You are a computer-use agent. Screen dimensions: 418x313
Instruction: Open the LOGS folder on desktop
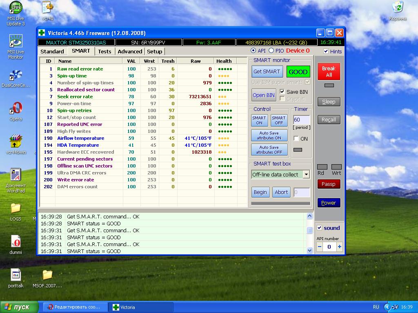coord(16,208)
